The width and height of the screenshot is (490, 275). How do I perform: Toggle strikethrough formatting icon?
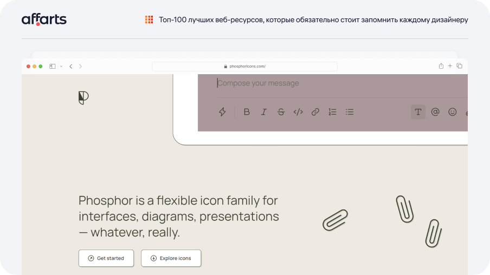[281, 112]
